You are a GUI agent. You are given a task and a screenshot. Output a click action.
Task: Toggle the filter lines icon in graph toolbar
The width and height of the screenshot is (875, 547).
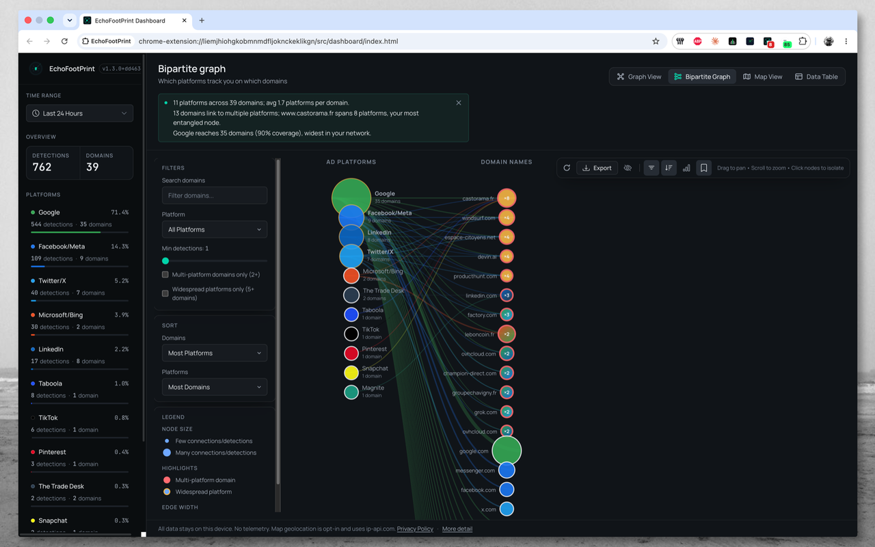click(x=651, y=168)
